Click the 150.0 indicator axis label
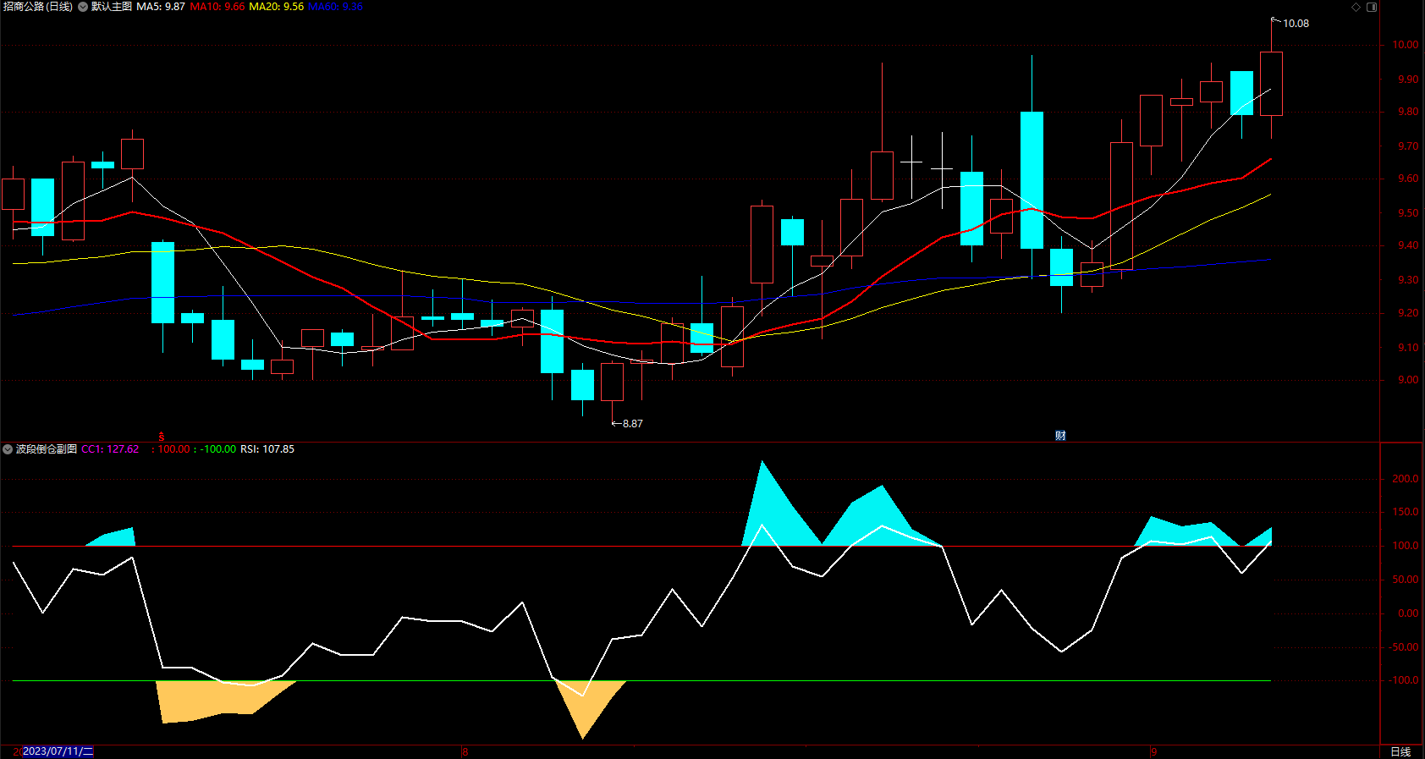Screen dimensions: 1425x759 pyautogui.click(x=1406, y=512)
